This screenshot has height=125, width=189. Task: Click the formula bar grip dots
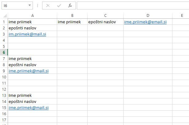coord(37,6)
